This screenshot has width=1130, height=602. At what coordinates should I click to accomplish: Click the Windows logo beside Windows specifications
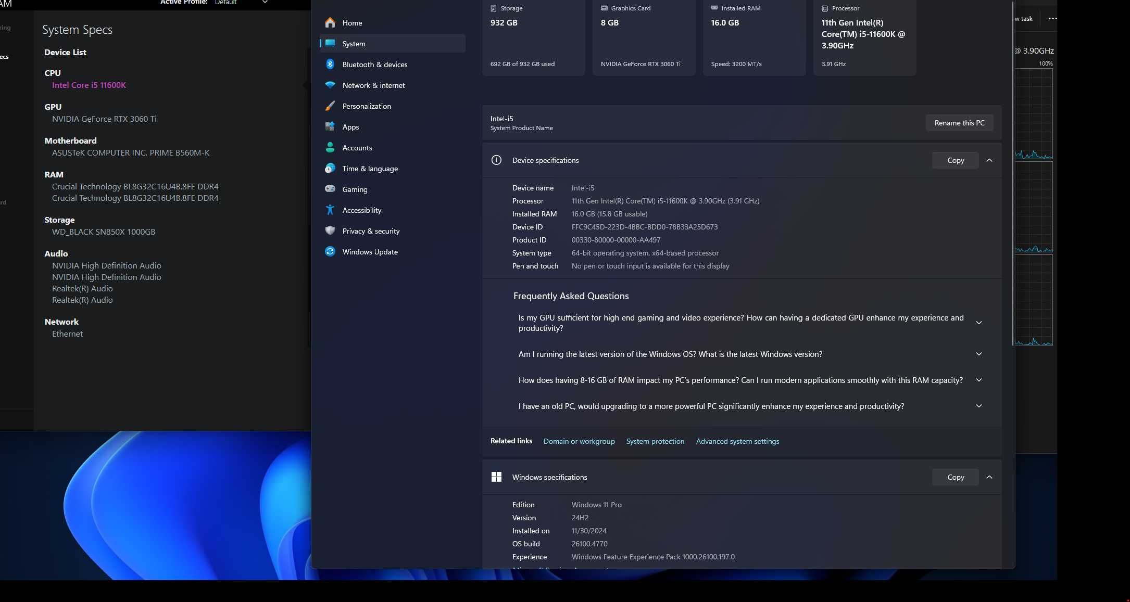click(x=496, y=477)
